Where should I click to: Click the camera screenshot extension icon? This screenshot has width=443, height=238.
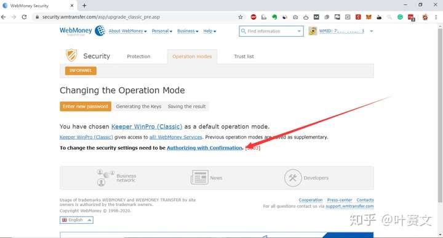click(295, 17)
